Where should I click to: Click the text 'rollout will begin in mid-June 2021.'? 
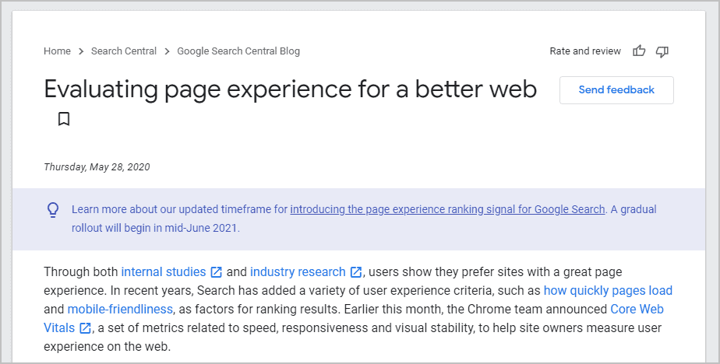156,228
